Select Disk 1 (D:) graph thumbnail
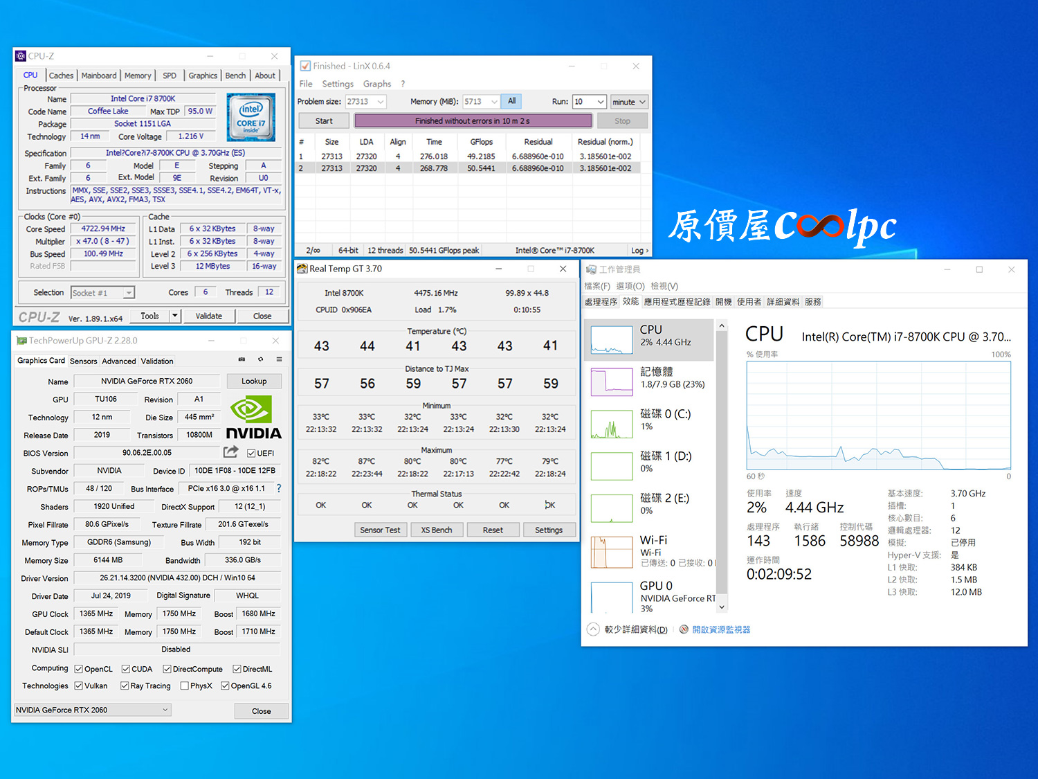The image size is (1038, 779). (x=612, y=466)
